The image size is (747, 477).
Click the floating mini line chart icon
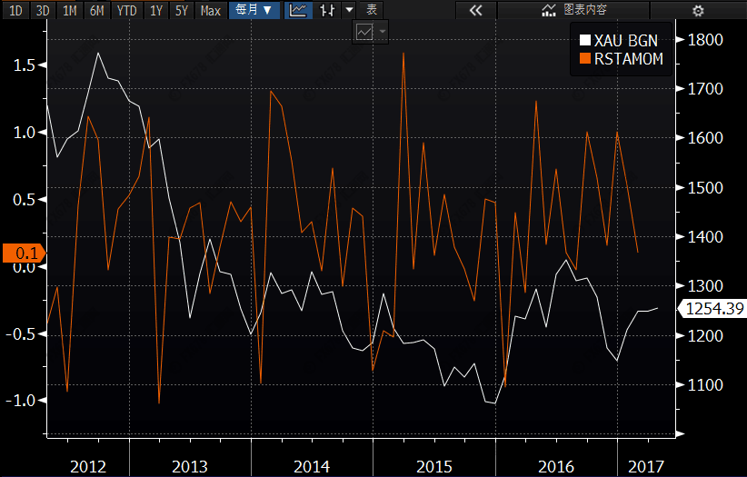click(x=364, y=32)
